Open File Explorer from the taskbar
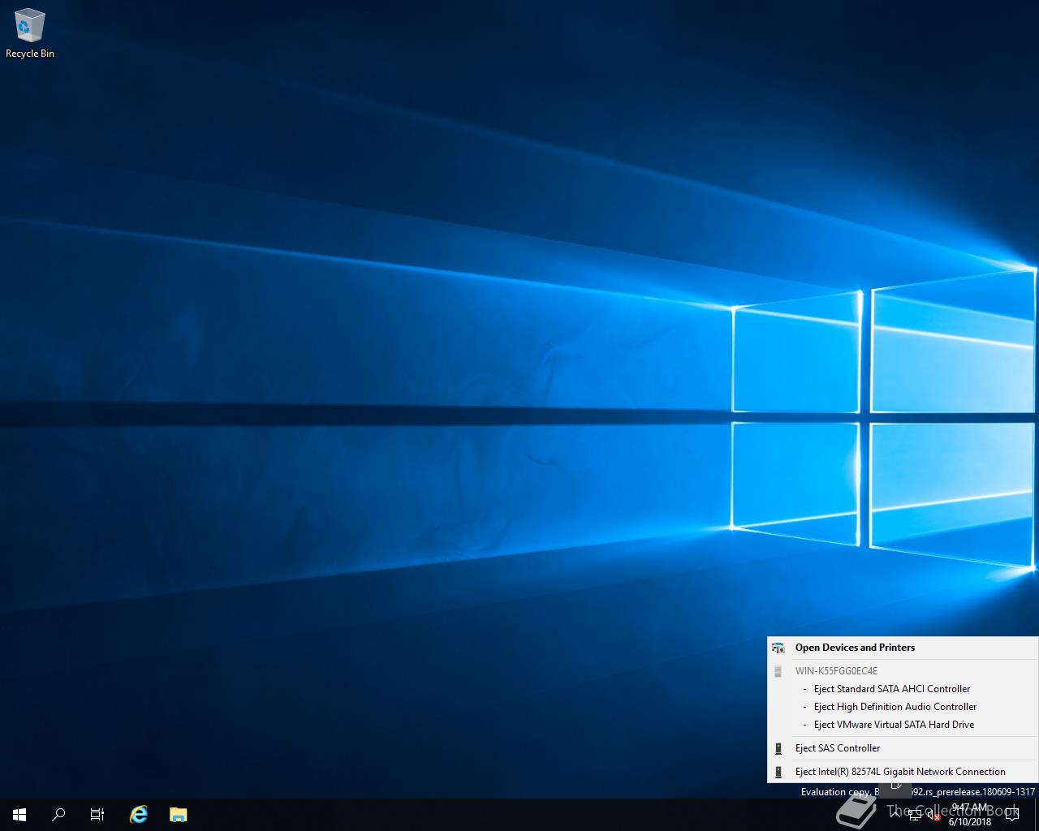 tap(178, 815)
